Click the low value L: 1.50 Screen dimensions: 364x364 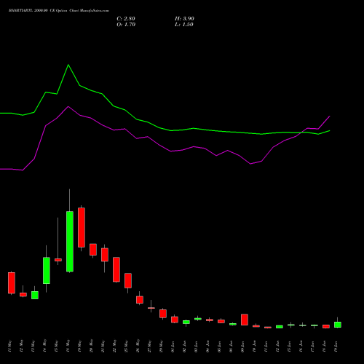[184, 25]
